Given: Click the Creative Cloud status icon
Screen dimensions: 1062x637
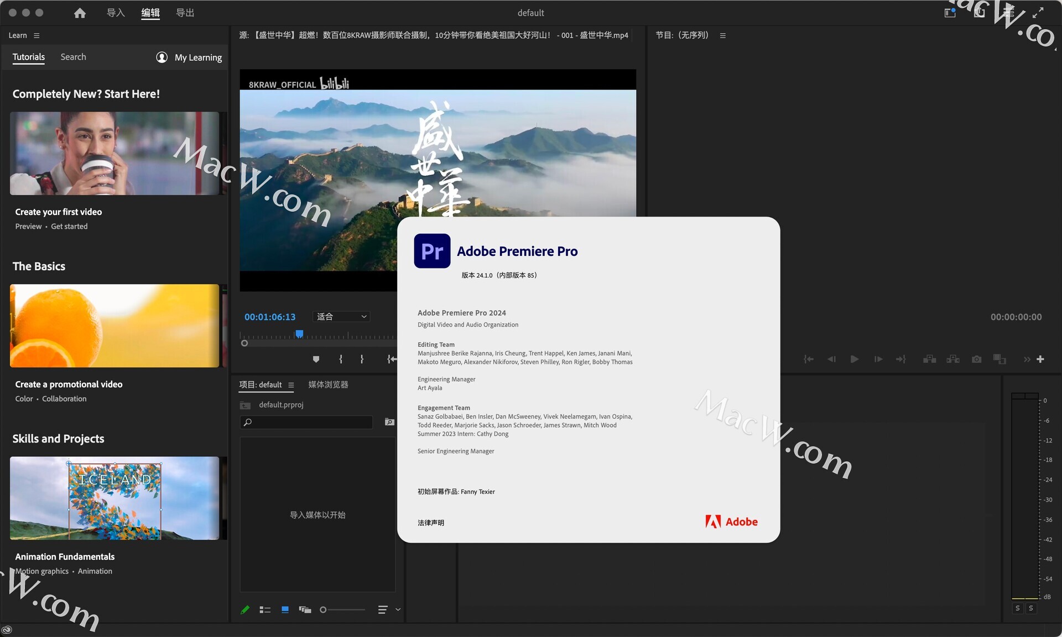Looking at the screenshot, I should (x=7, y=630).
